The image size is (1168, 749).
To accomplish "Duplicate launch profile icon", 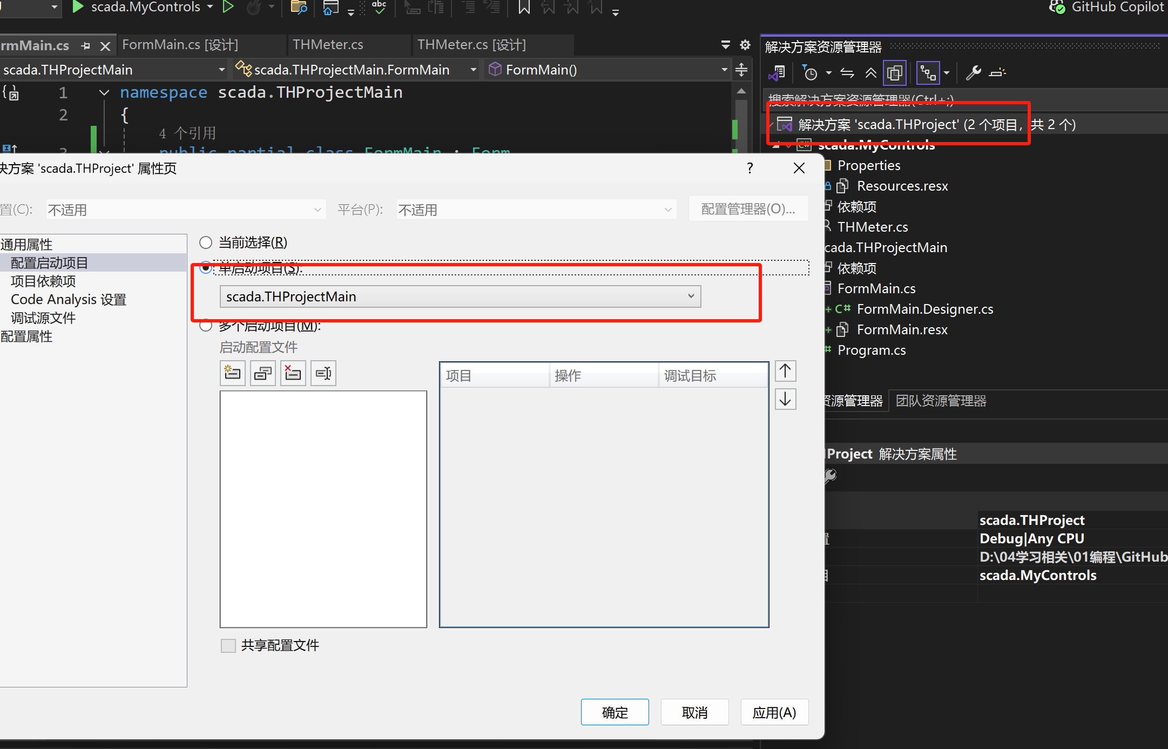I will (x=263, y=373).
